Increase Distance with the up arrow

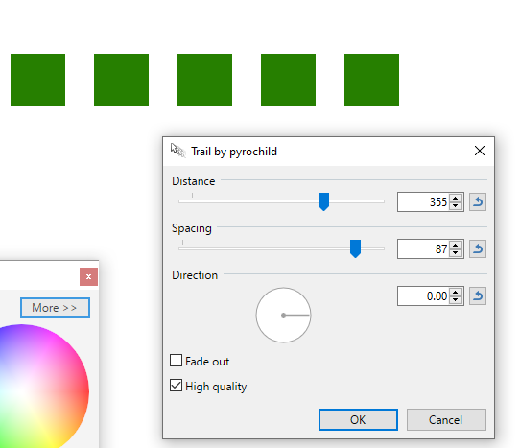click(x=456, y=199)
